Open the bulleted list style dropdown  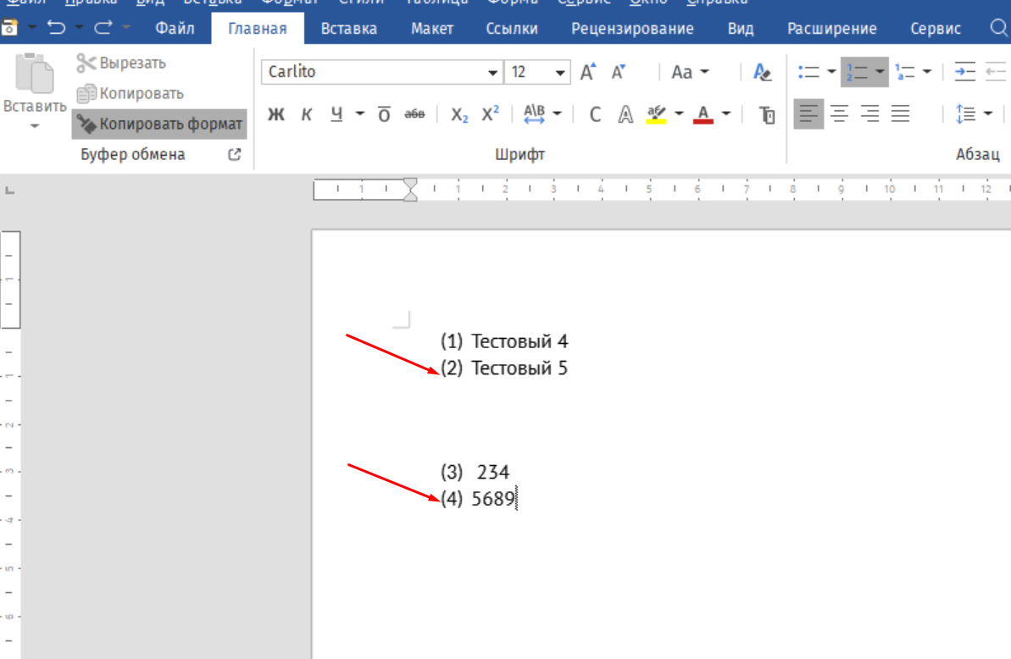[x=831, y=71]
